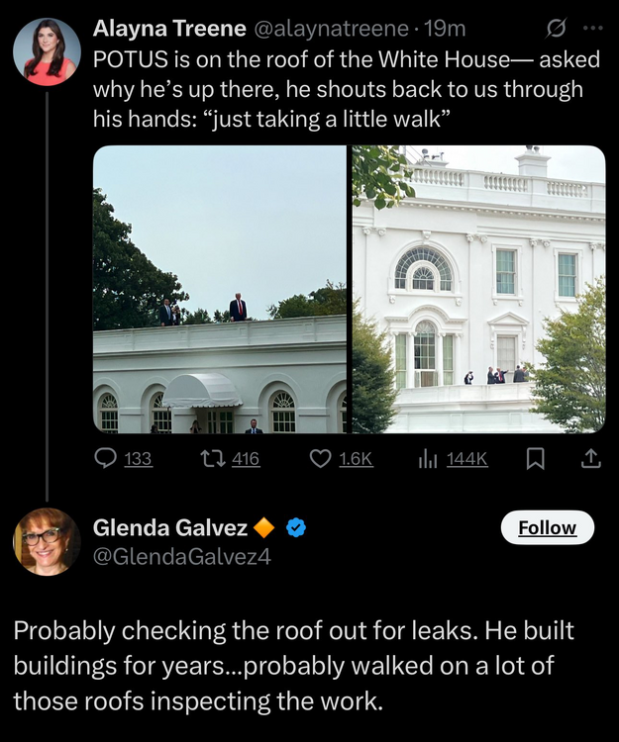
Task: Click Glenda Galvez's reply text
Action: (294, 666)
